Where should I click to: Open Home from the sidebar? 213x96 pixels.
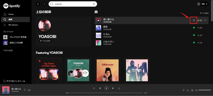pos(11,14)
